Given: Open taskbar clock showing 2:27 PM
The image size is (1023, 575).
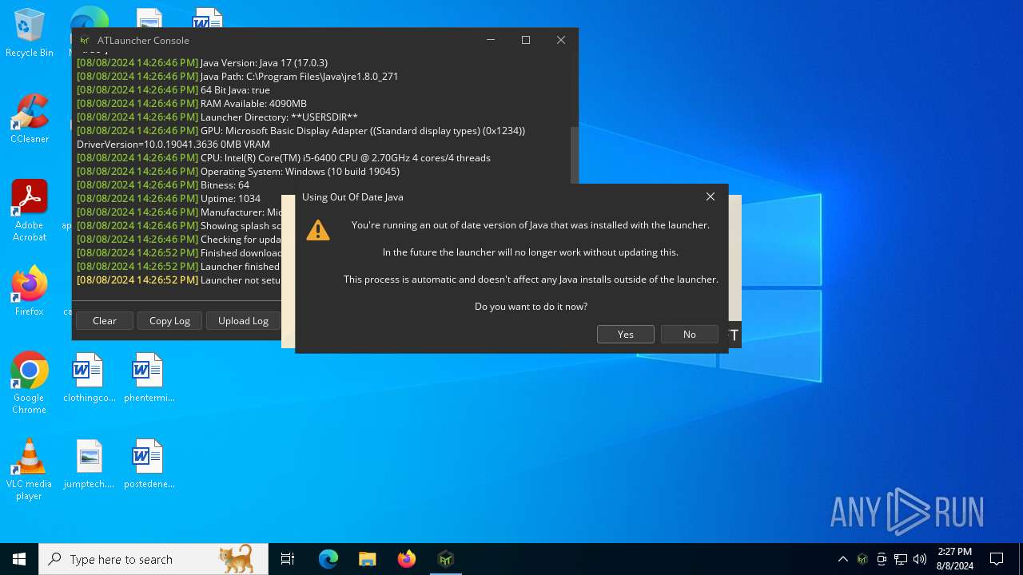Looking at the screenshot, I should [x=955, y=559].
